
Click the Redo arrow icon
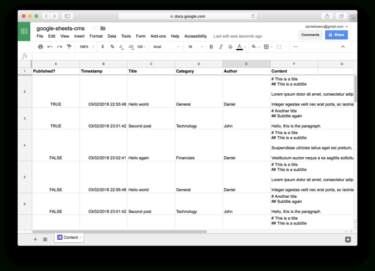click(x=59, y=47)
